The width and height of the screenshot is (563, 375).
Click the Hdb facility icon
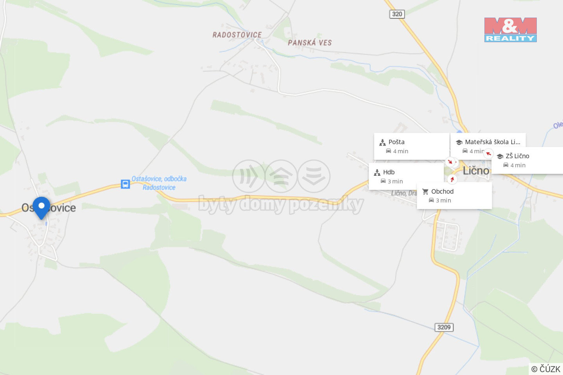click(377, 172)
